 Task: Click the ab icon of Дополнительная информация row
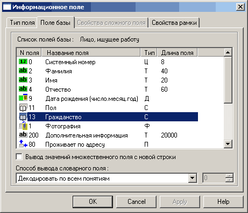click(23, 135)
